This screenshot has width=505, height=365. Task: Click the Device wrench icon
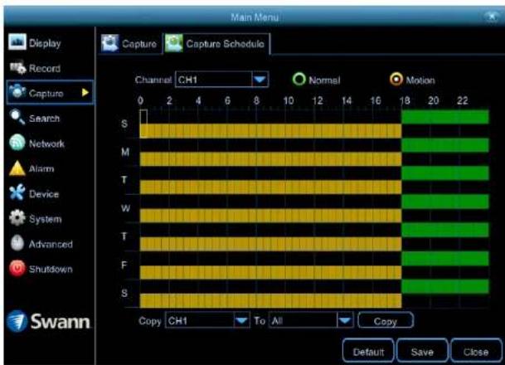[17, 192]
